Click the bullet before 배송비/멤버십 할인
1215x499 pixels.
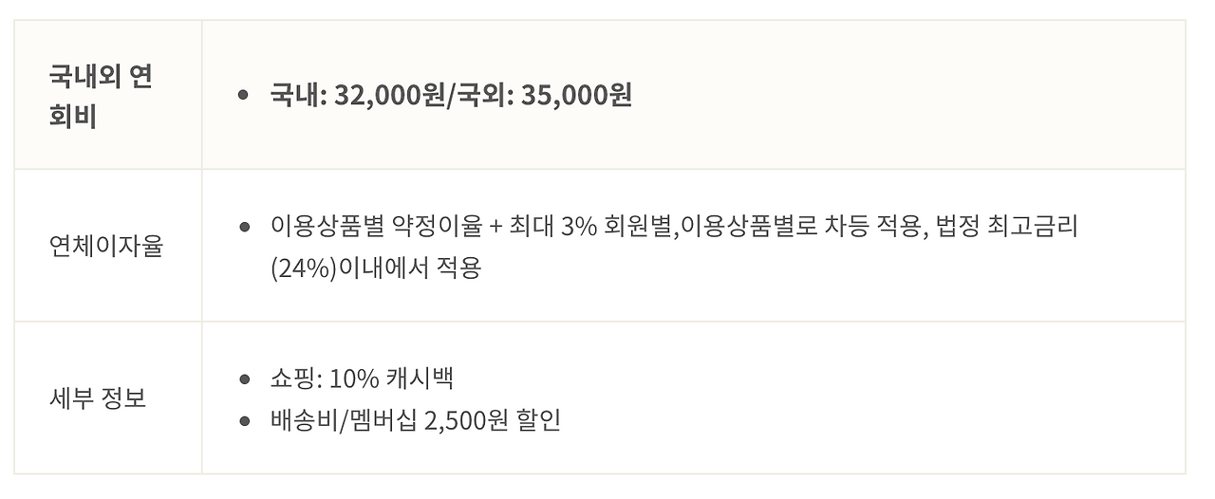tap(244, 420)
